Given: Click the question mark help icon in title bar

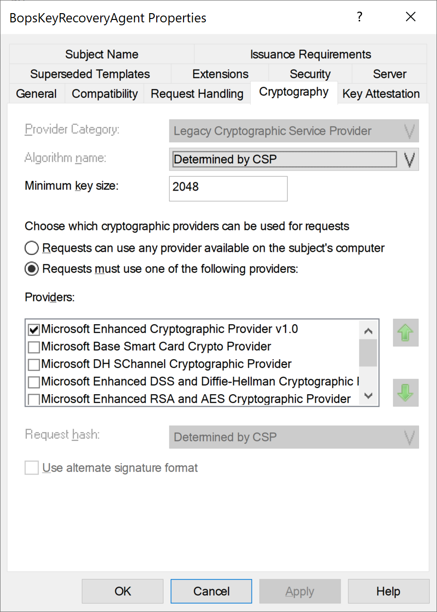Looking at the screenshot, I should 360,17.
